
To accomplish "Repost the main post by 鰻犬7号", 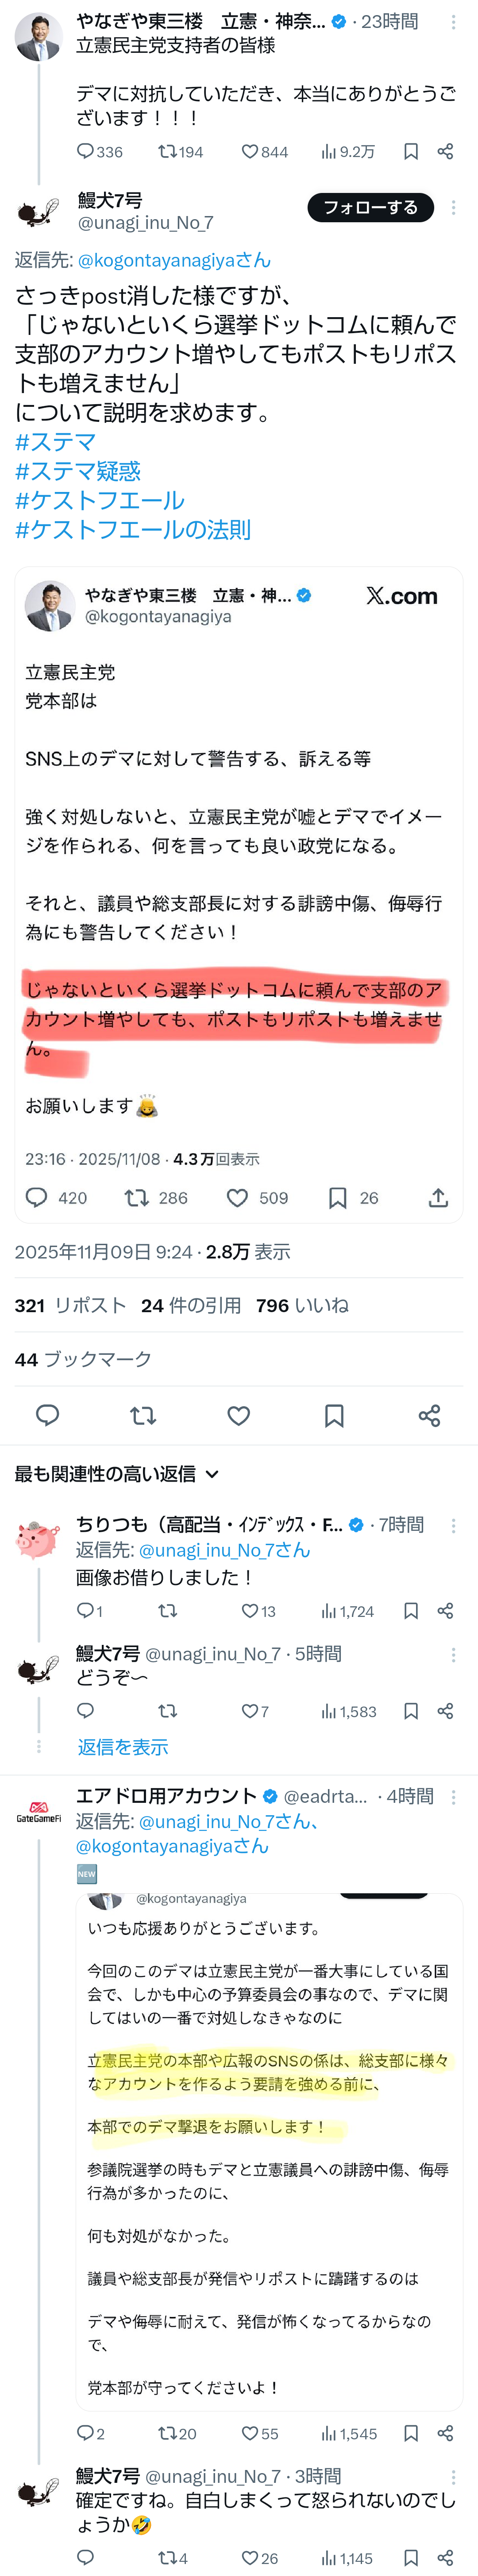I will point(143,1415).
